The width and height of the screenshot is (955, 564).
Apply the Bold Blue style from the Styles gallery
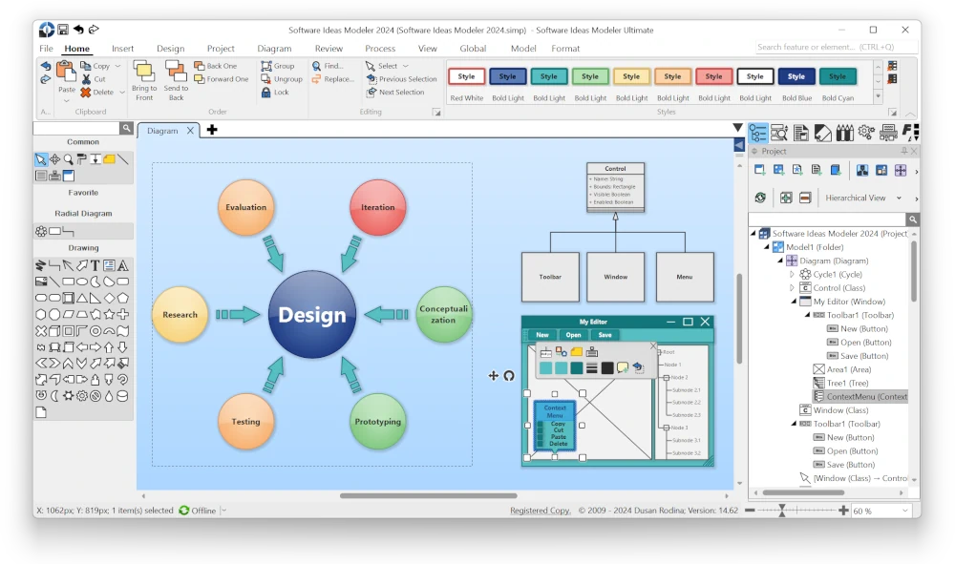[x=796, y=76]
